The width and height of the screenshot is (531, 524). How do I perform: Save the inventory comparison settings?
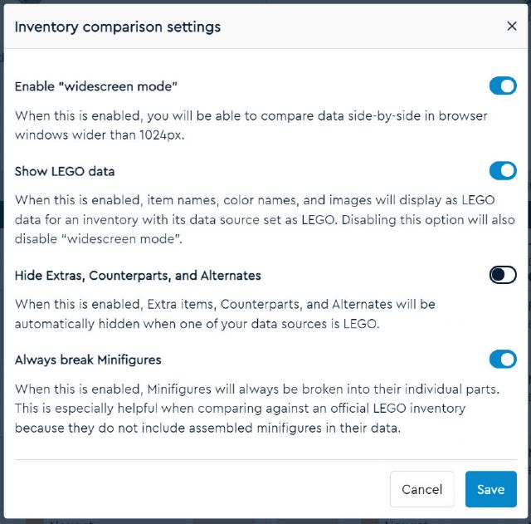coord(490,489)
